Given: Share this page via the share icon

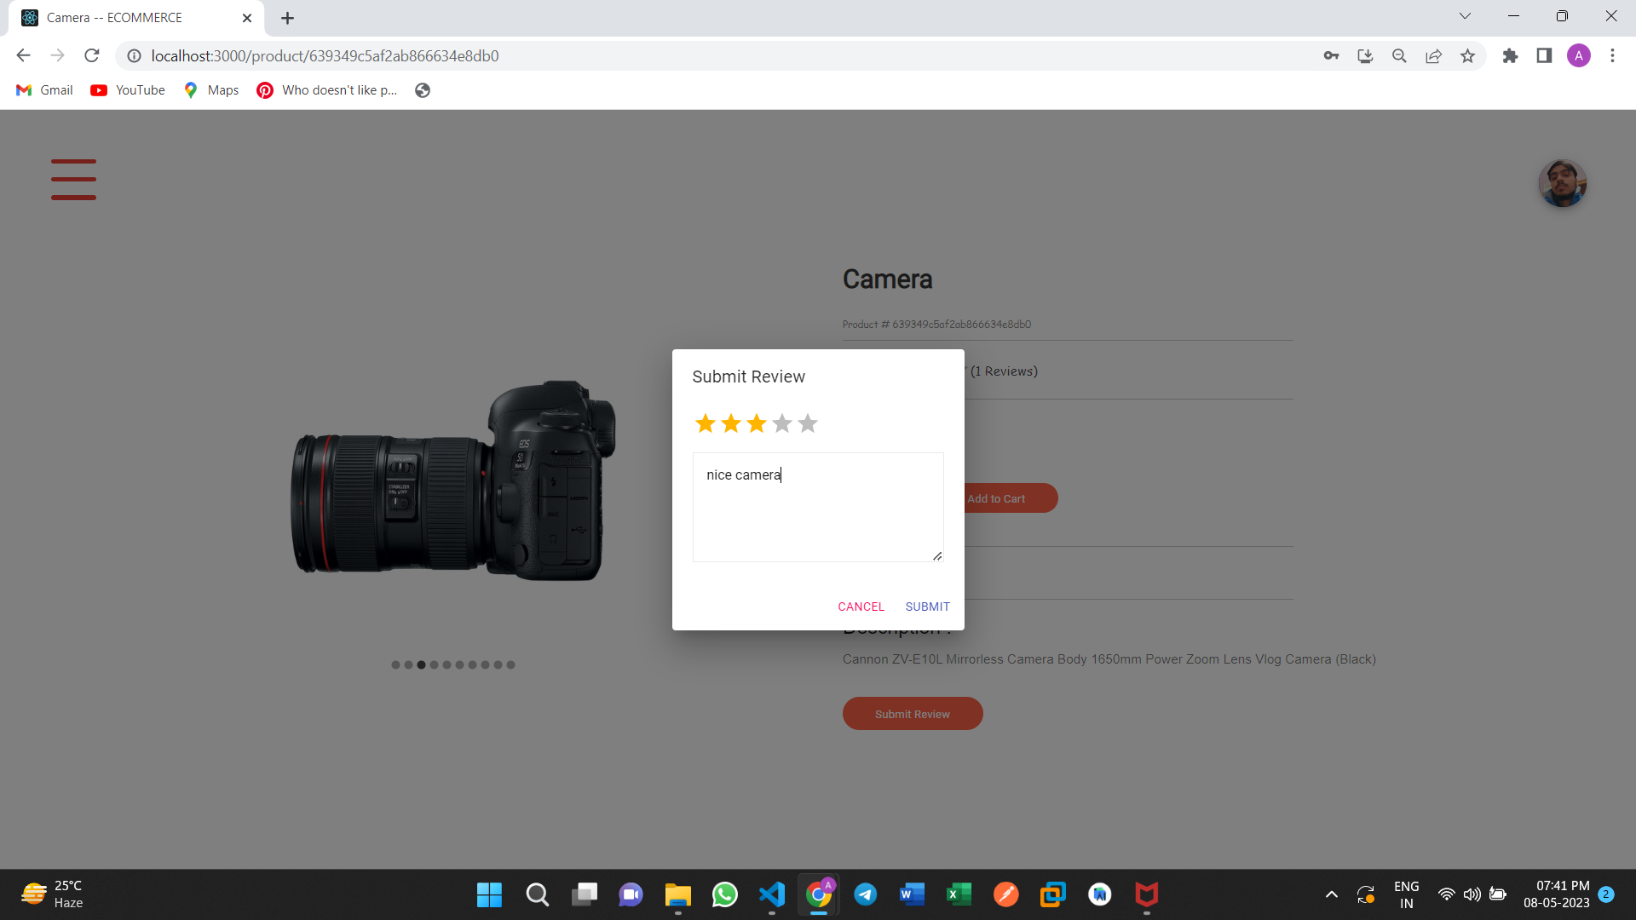Looking at the screenshot, I should pos(1433,55).
